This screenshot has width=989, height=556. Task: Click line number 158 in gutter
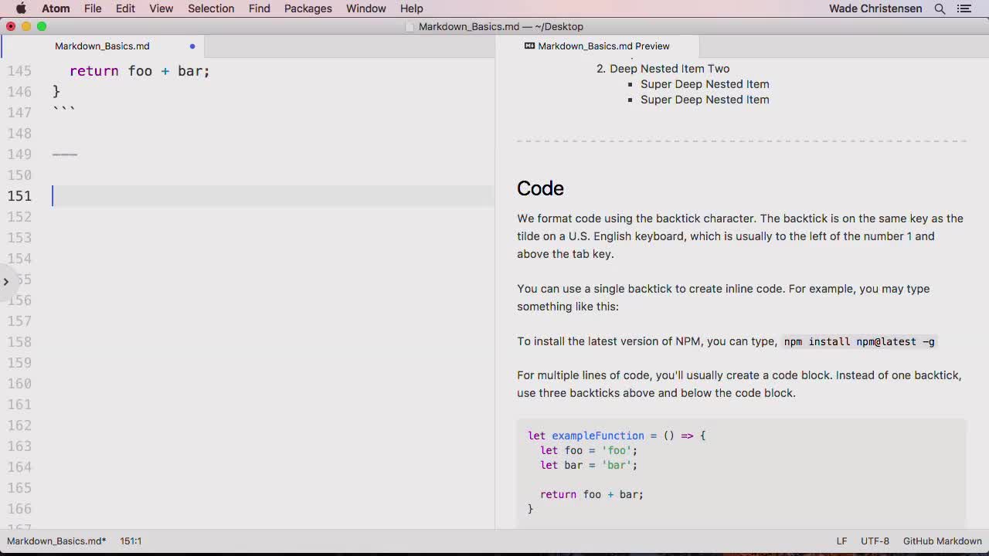tap(19, 342)
